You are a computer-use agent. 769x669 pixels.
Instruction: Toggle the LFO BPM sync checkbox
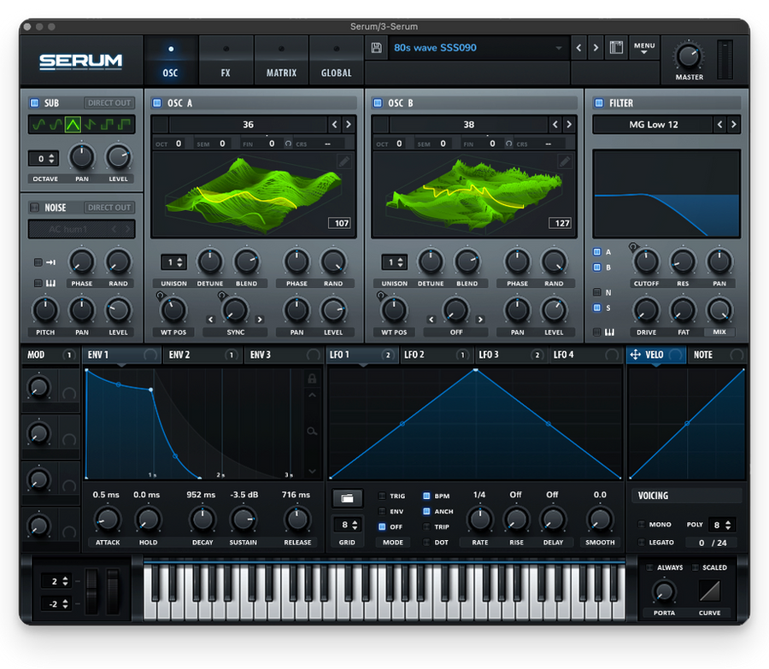click(426, 496)
